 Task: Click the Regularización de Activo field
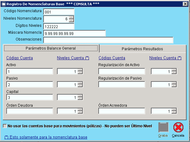click(x=122, y=71)
